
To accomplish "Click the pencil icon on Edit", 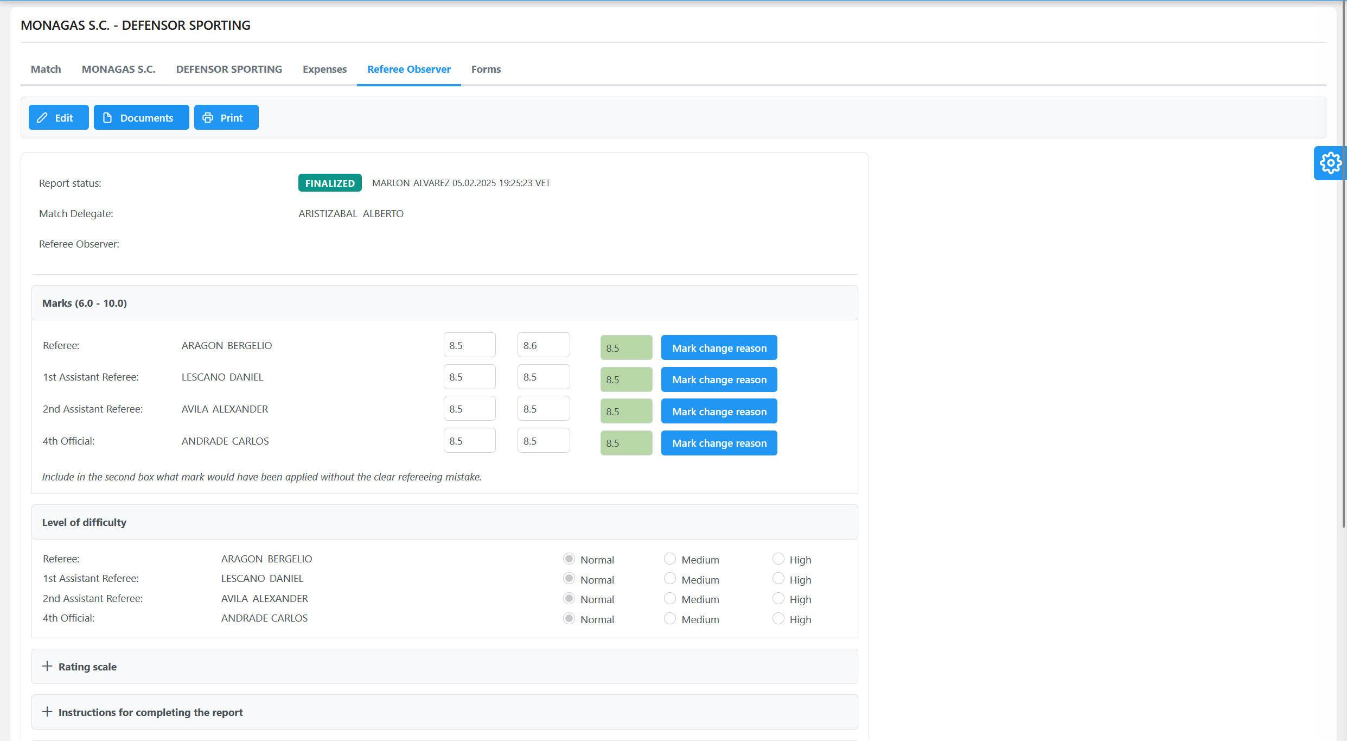I will point(42,118).
